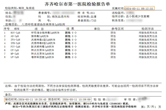Image resolution: width=166 pixels, height=110 pixels.
Task: Click the 审核者 label
Action: [x=130, y=100]
